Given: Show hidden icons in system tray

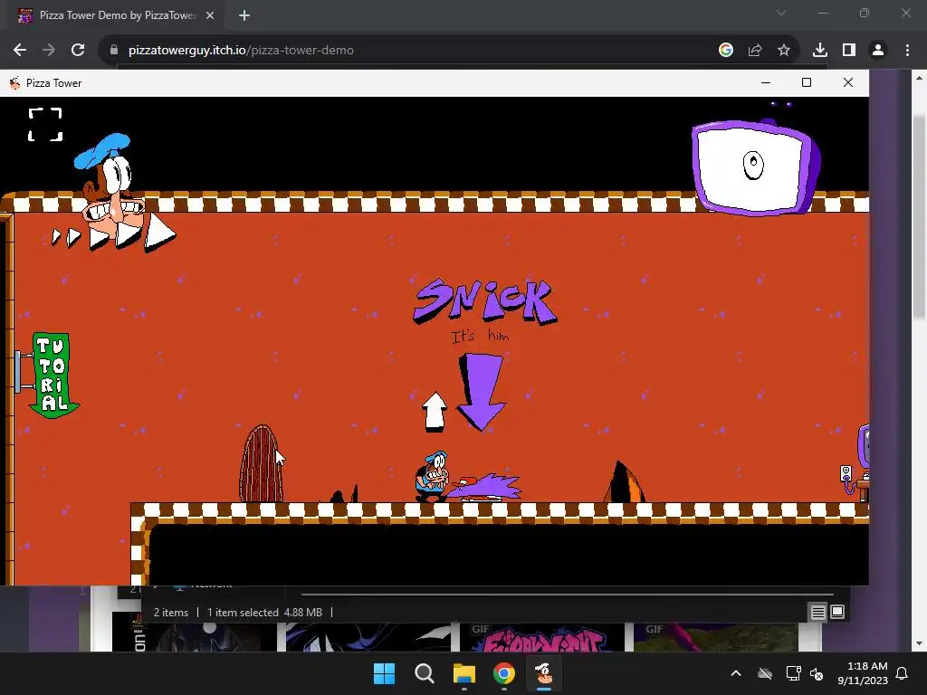Looking at the screenshot, I should pyautogui.click(x=736, y=673).
